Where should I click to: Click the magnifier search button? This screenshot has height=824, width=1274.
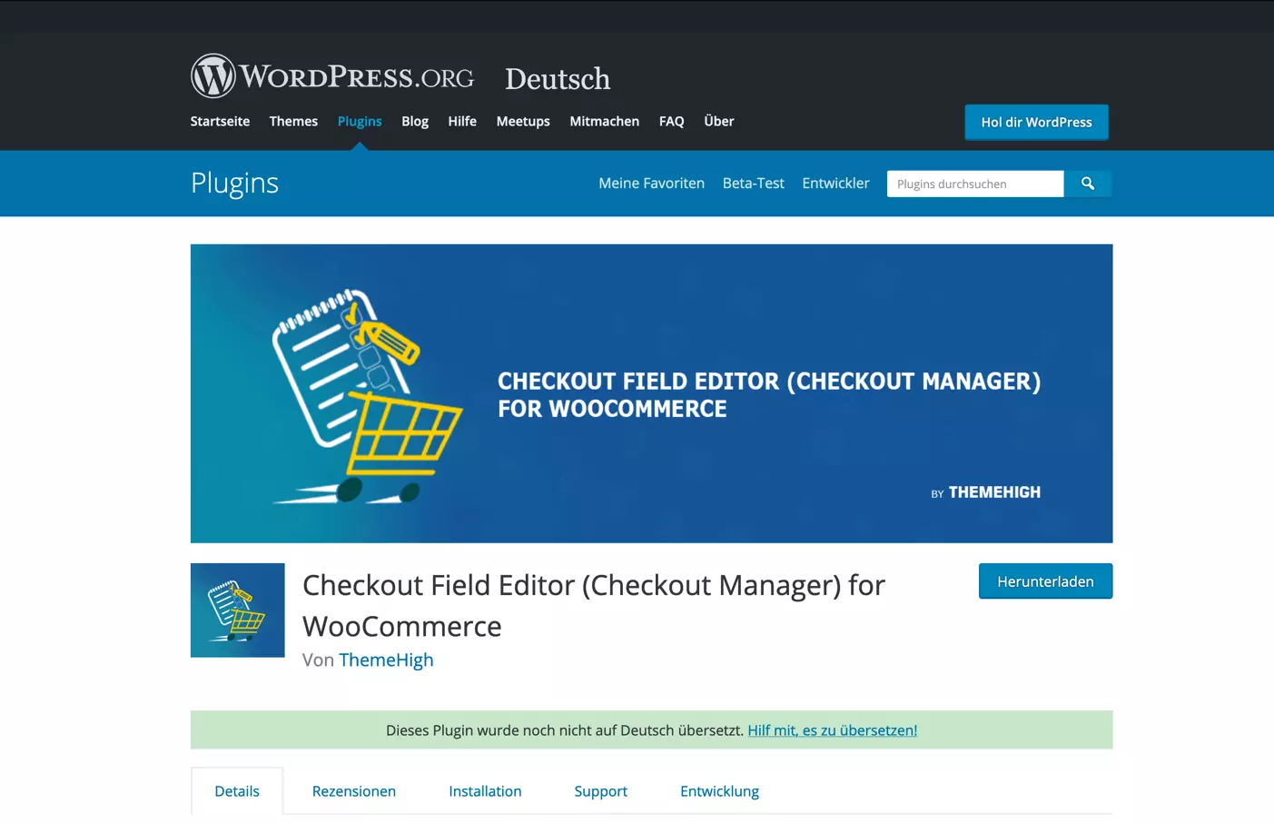(x=1087, y=184)
